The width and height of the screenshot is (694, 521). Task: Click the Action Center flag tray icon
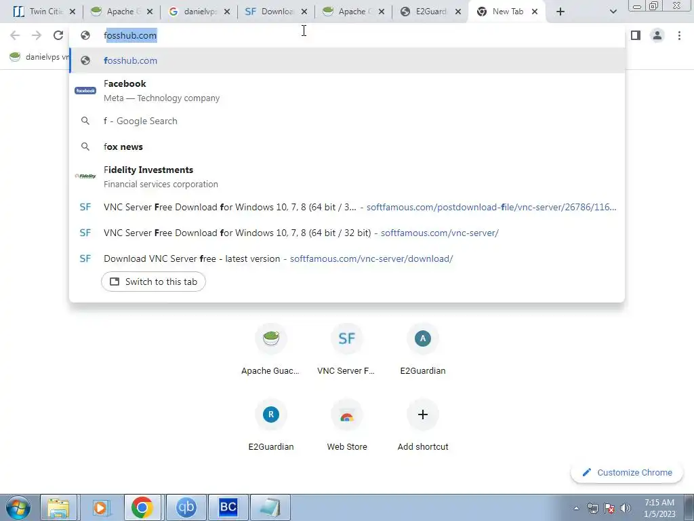tap(609, 508)
